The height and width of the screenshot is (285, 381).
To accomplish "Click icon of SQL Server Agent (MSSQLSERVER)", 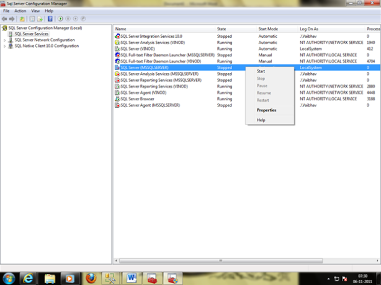I will [117, 105].
